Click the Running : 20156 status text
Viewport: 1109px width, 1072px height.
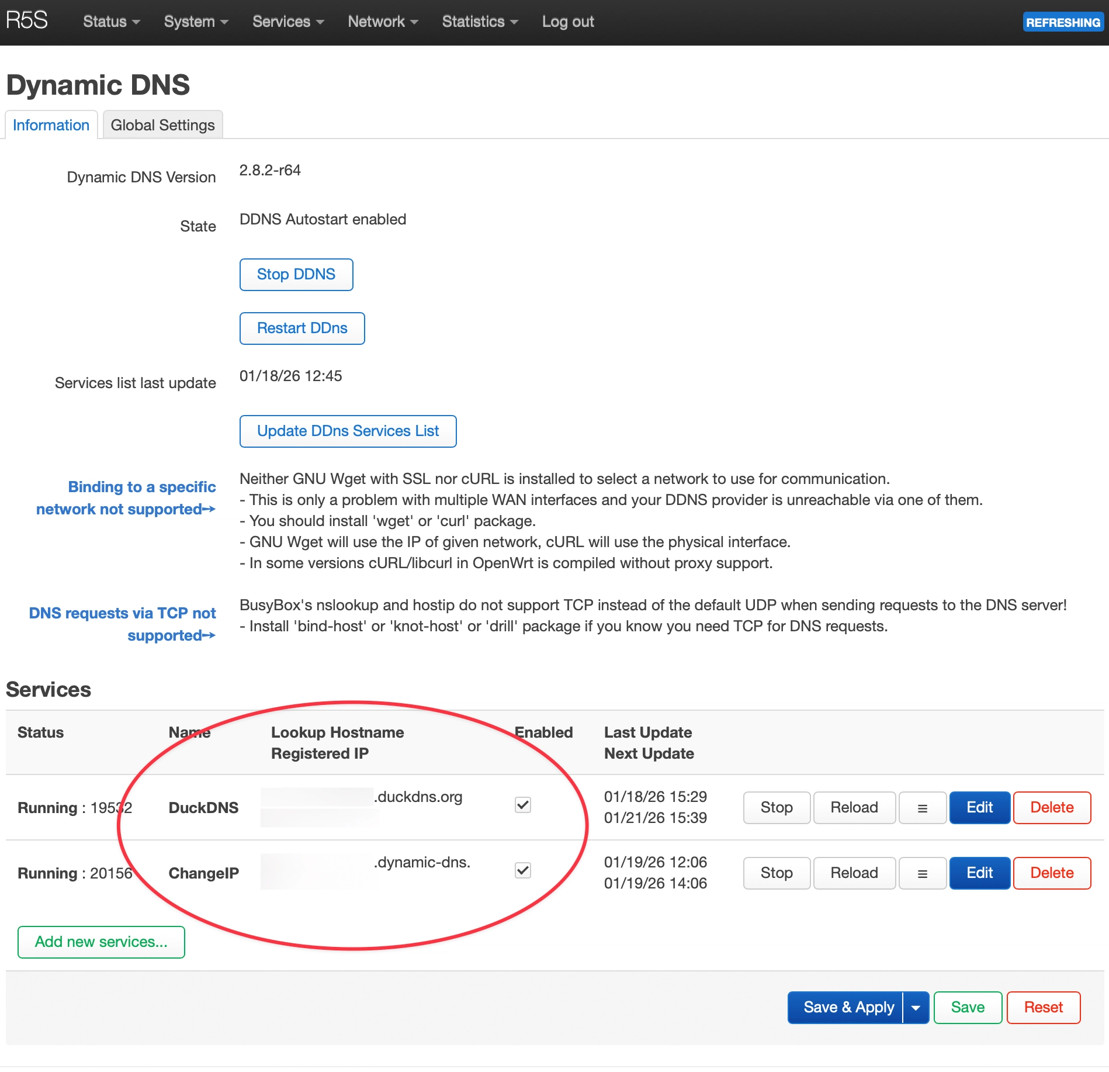click(x=75, y=873)
